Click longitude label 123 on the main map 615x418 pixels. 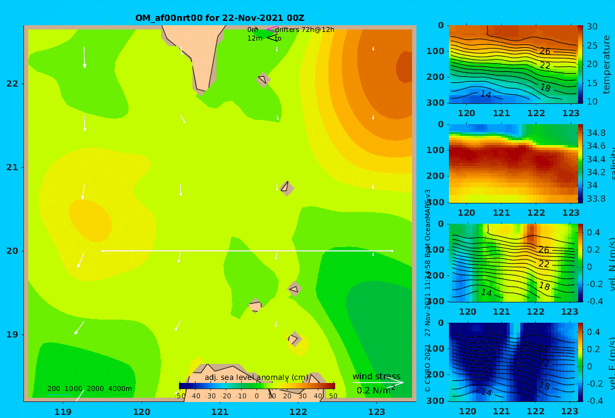pyautogui.click(x=376, y=412)
